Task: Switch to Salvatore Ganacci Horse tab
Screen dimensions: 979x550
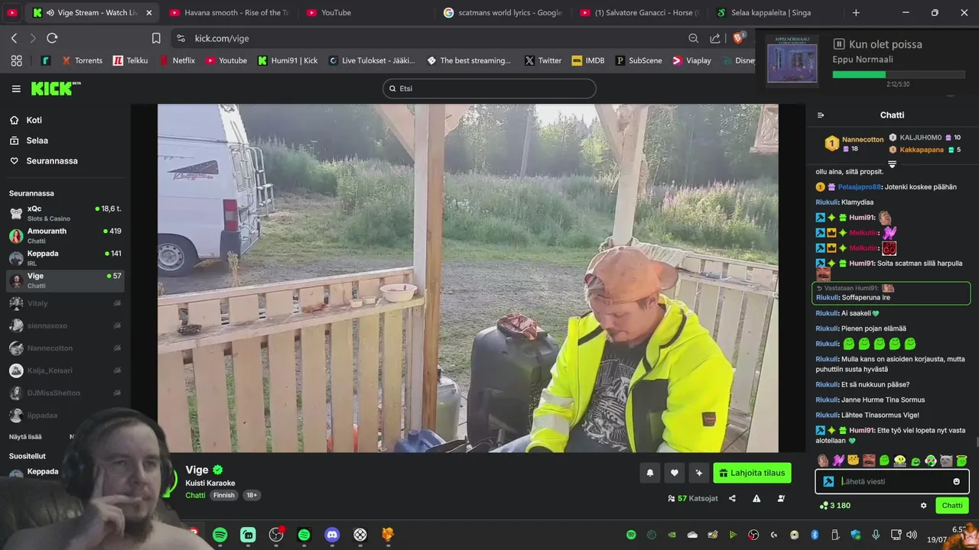Action: [640, 13]
